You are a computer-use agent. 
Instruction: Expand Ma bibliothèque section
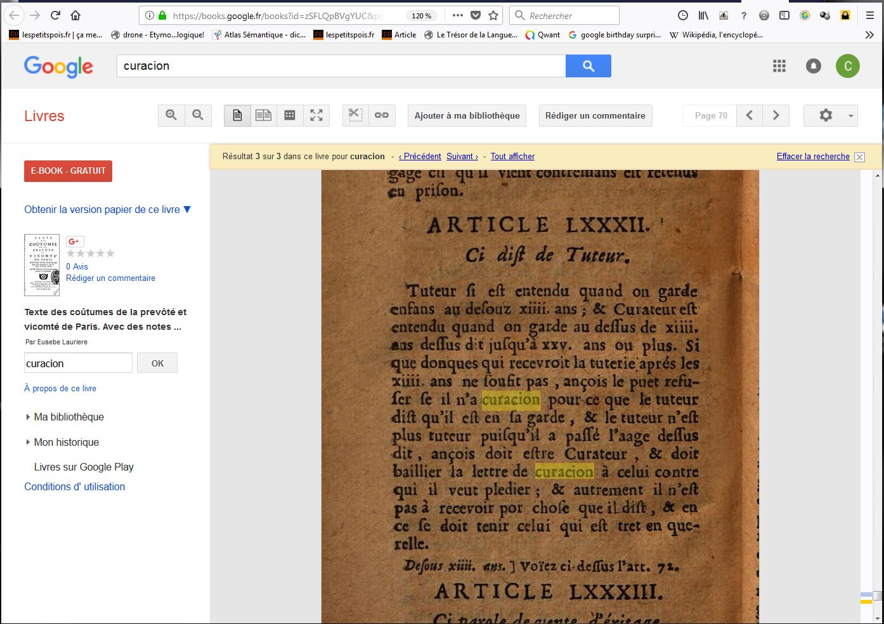tap(68, 417)
